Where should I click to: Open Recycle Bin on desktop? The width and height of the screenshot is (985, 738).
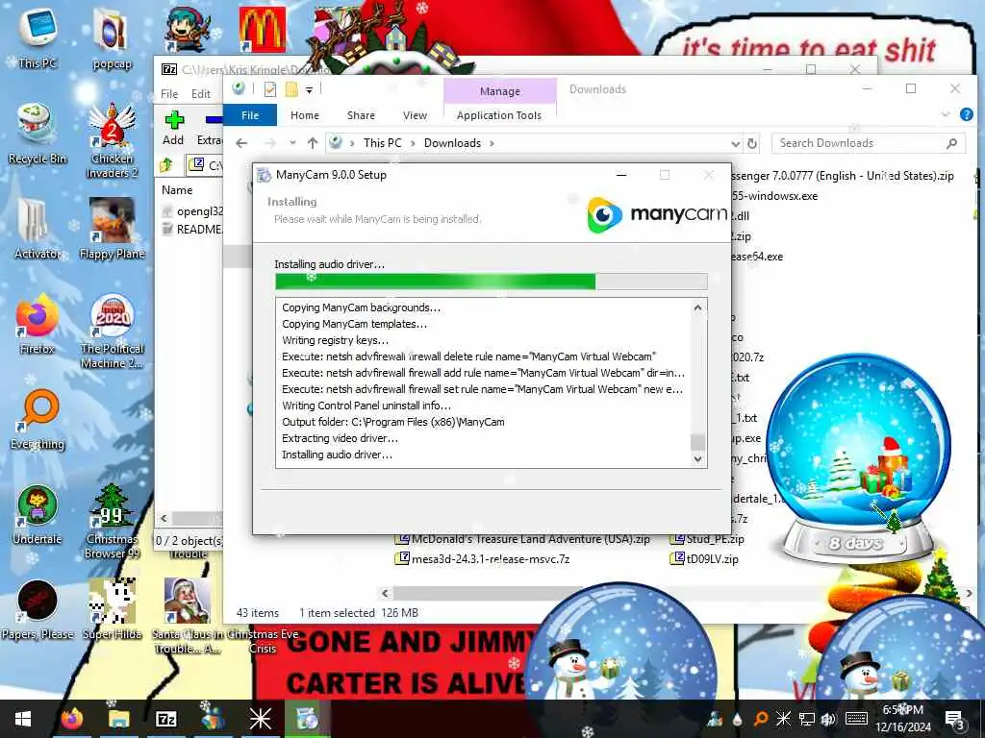coord(38,134)
